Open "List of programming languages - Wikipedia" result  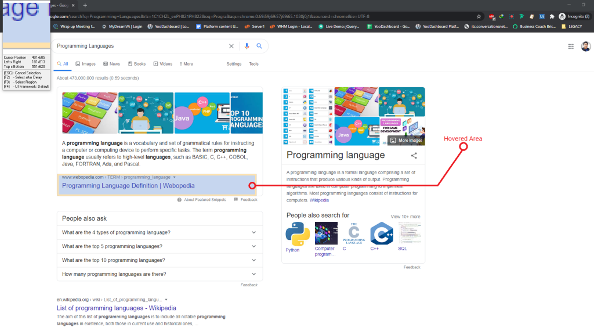pyautogui.click(x=116, y=308)
